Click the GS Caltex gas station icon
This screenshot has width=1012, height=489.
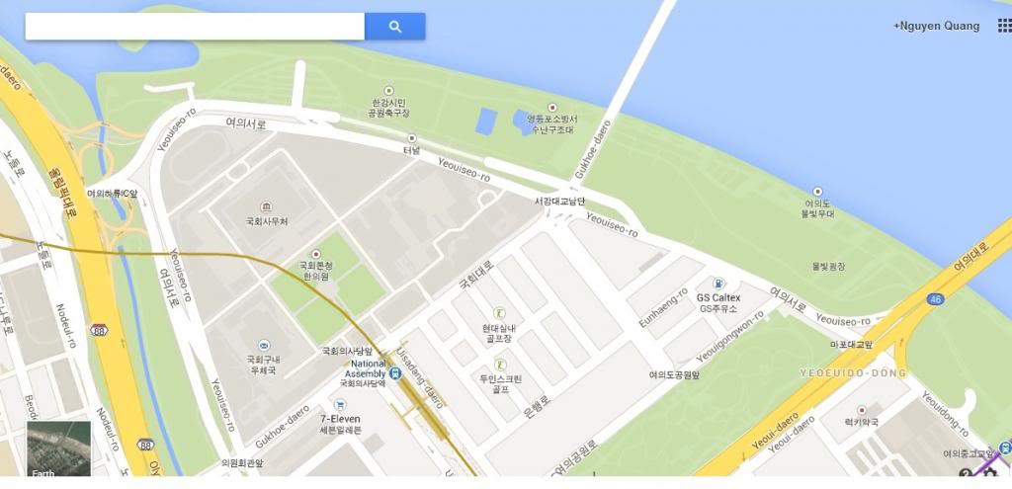(x=718, y=284)
